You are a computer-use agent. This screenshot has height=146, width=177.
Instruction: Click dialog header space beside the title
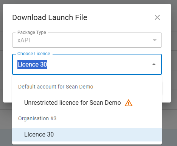(120, 17)
